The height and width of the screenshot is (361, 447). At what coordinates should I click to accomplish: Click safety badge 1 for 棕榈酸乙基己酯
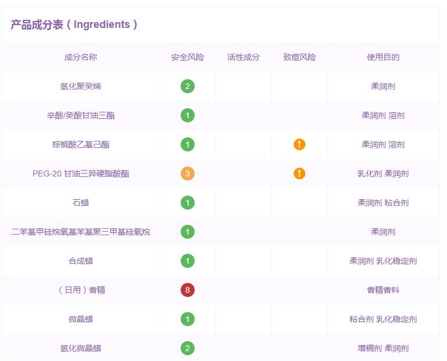click(x=188, y=144)
